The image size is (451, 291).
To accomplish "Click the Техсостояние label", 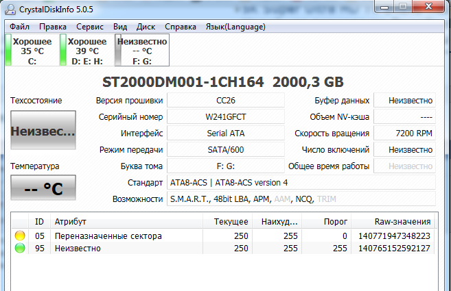I will pos(36,101).
